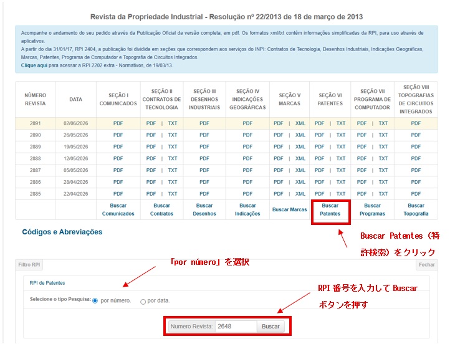Click revista number 2888 cell
The image size is (450, 349).
tap(36, 159)
